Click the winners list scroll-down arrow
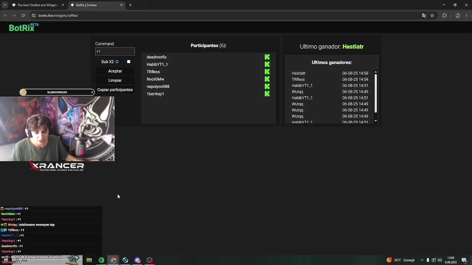 (376, 121)
